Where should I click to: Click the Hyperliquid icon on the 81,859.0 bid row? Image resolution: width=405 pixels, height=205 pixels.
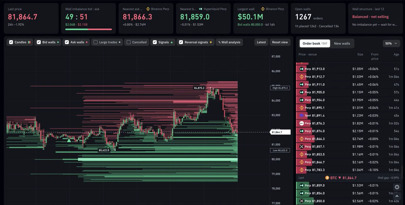302,185
